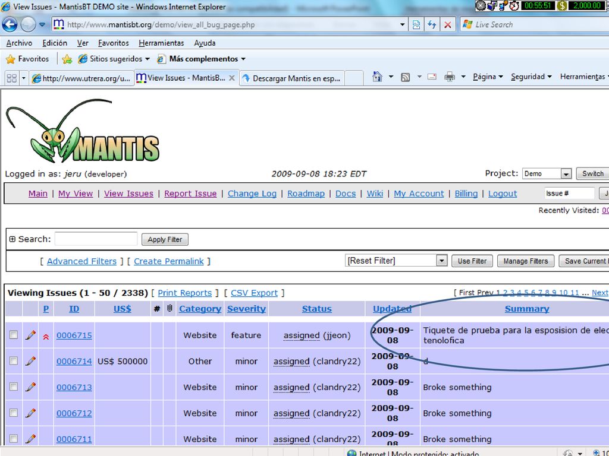Open the Edición menu
This screenshot has width=609, height=456.
(x=55, y=43)
